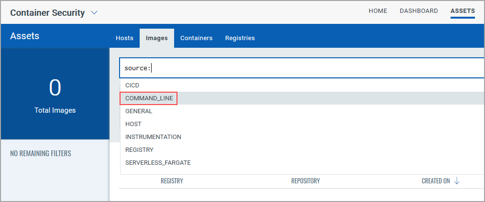The height and width of the screenshot is (202, 485).
Task: Choose CICD from the suggestions list
Action: point(132,85)
